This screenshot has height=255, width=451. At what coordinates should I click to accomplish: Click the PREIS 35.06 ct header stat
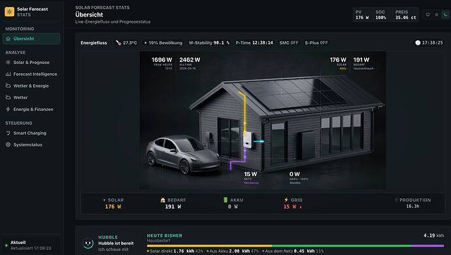[405, 14]
